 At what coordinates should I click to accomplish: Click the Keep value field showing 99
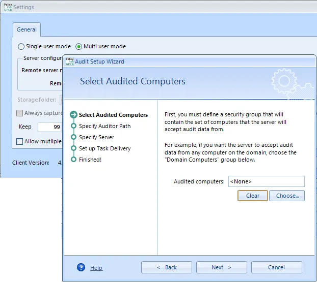click(50, 127)
